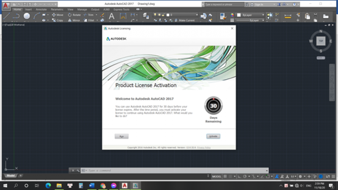The height and width of the screenshot is (190, 338).
Task: Click the Autodesk Exchange Apps X icon
Action: point(279,4)
